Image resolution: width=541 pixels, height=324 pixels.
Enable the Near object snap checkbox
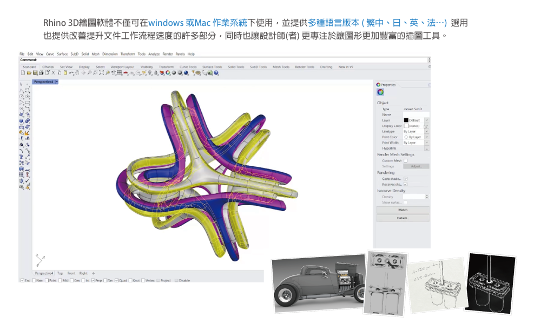pos(34,280)
